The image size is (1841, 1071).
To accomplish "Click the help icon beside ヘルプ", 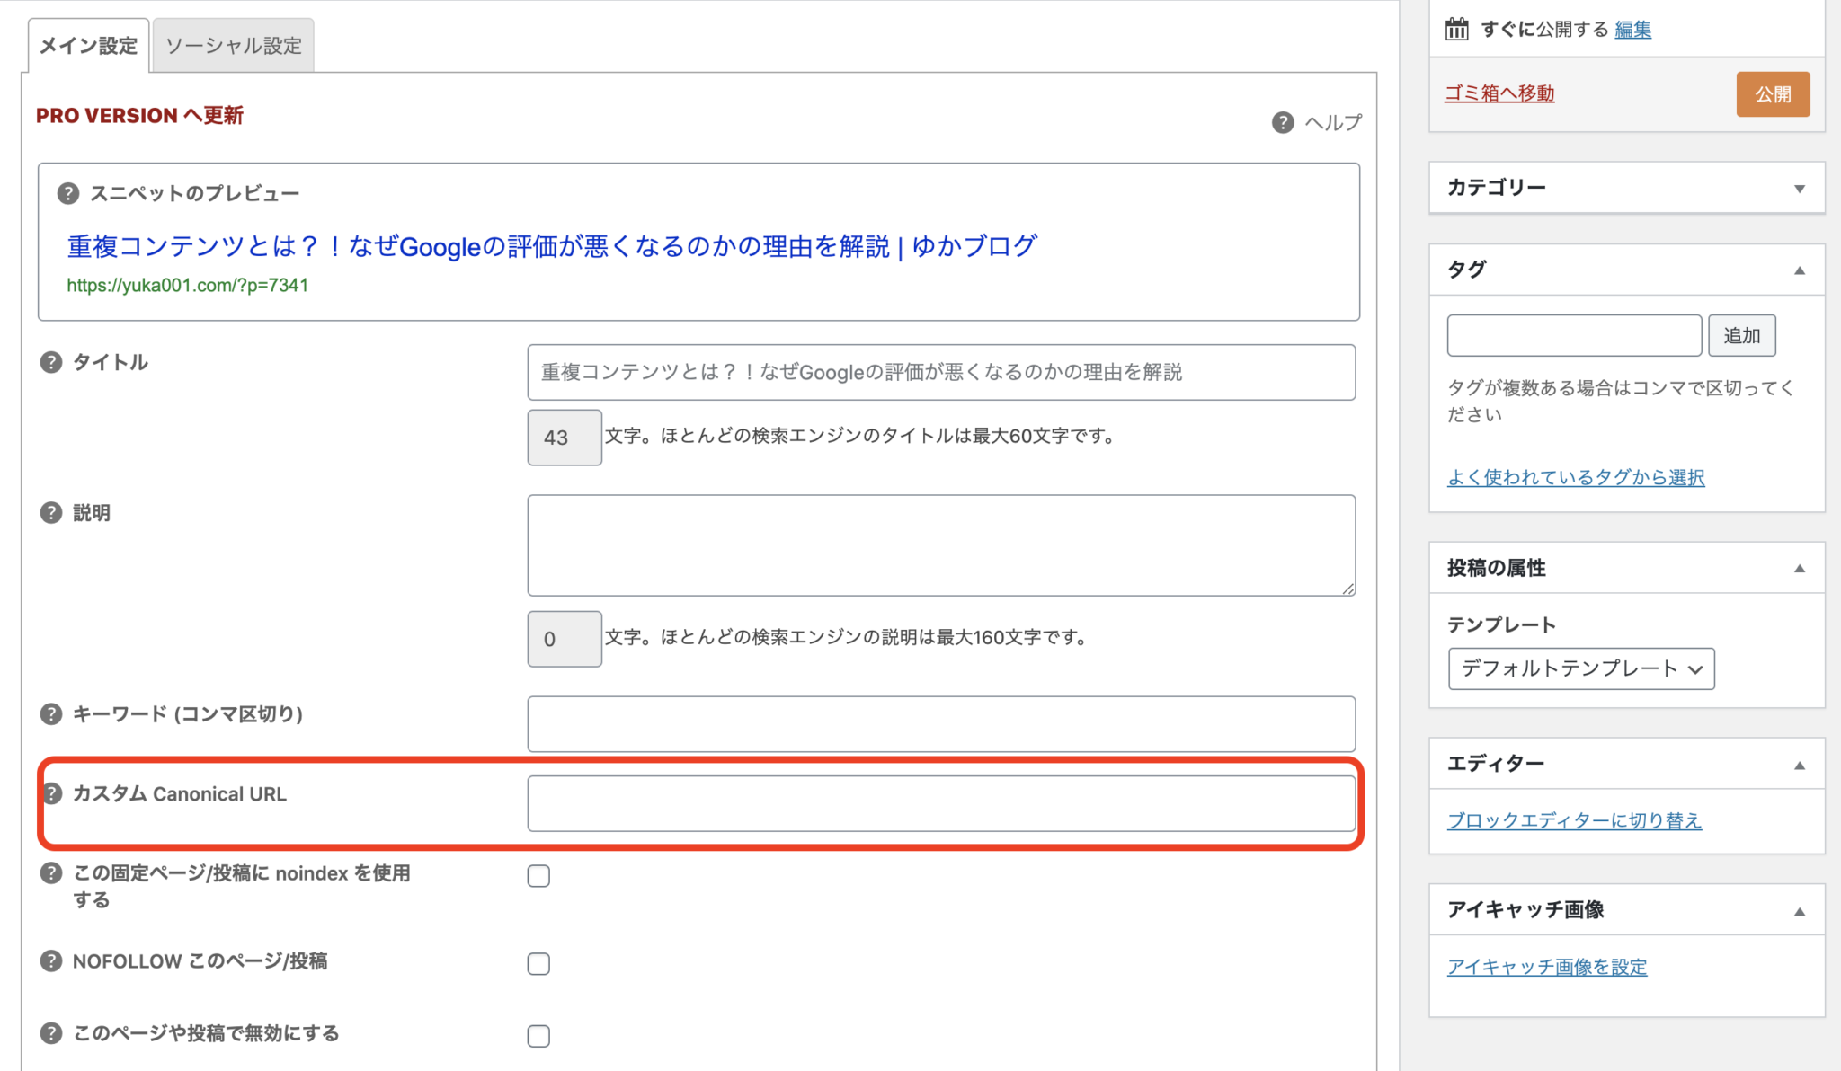I will (x=1283, y=122).
